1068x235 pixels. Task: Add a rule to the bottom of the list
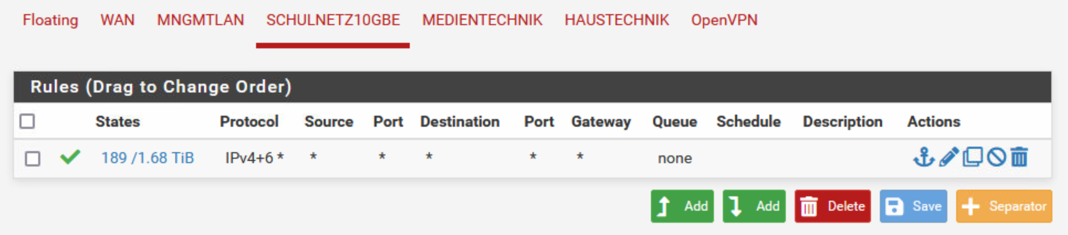pos(754,206)
